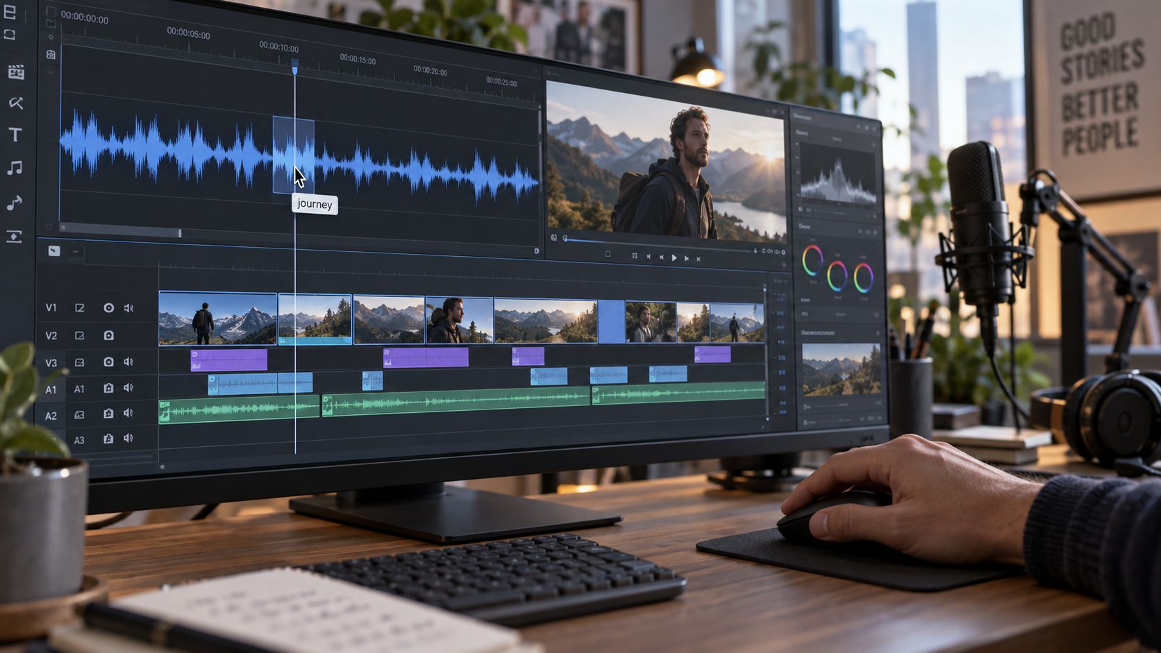Select the first V1 clip of hiker
Viewport: 1161px width, 653px height.
pos(217,318)
